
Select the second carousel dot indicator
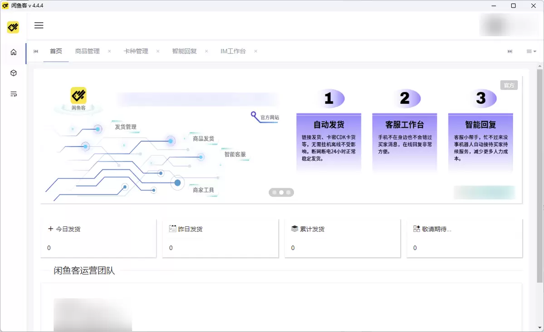(x=281, y=192)
